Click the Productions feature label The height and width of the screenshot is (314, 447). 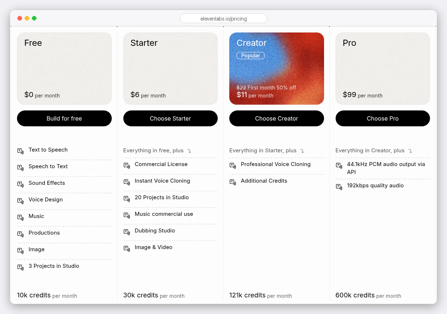tap(44, 233)
